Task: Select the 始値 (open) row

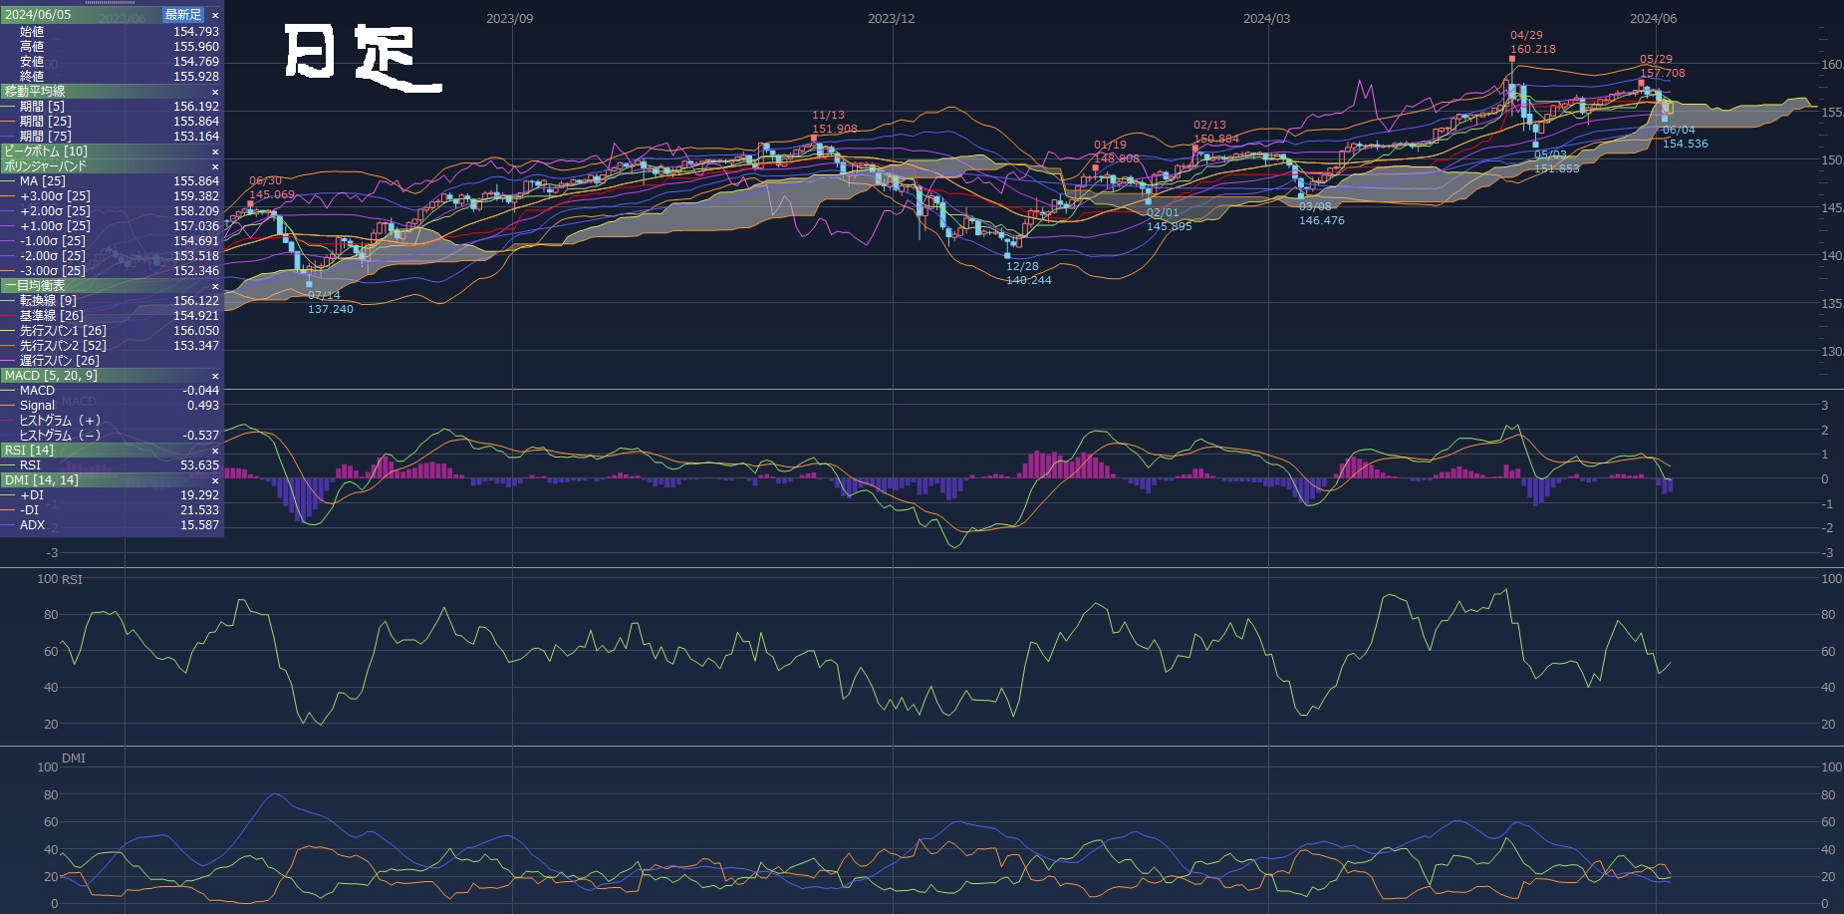Action: [x=112, y=32]
